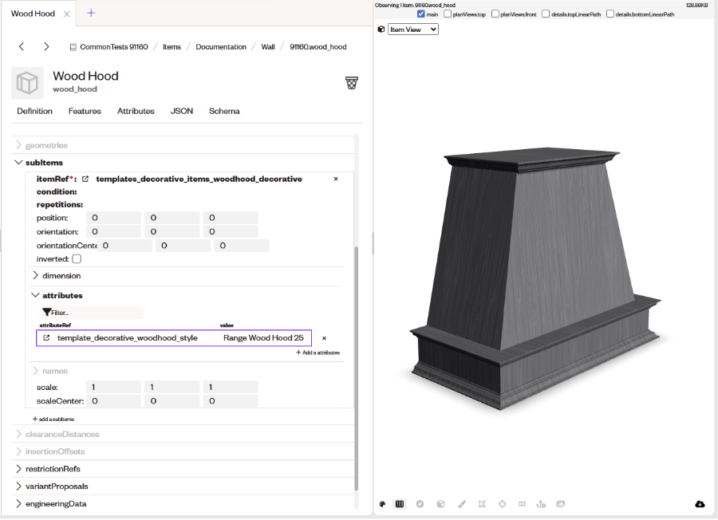Enable planViews.top checkbox
This screenshot has width=718, height=520.
pyautogui.click(x=448, y=14)
